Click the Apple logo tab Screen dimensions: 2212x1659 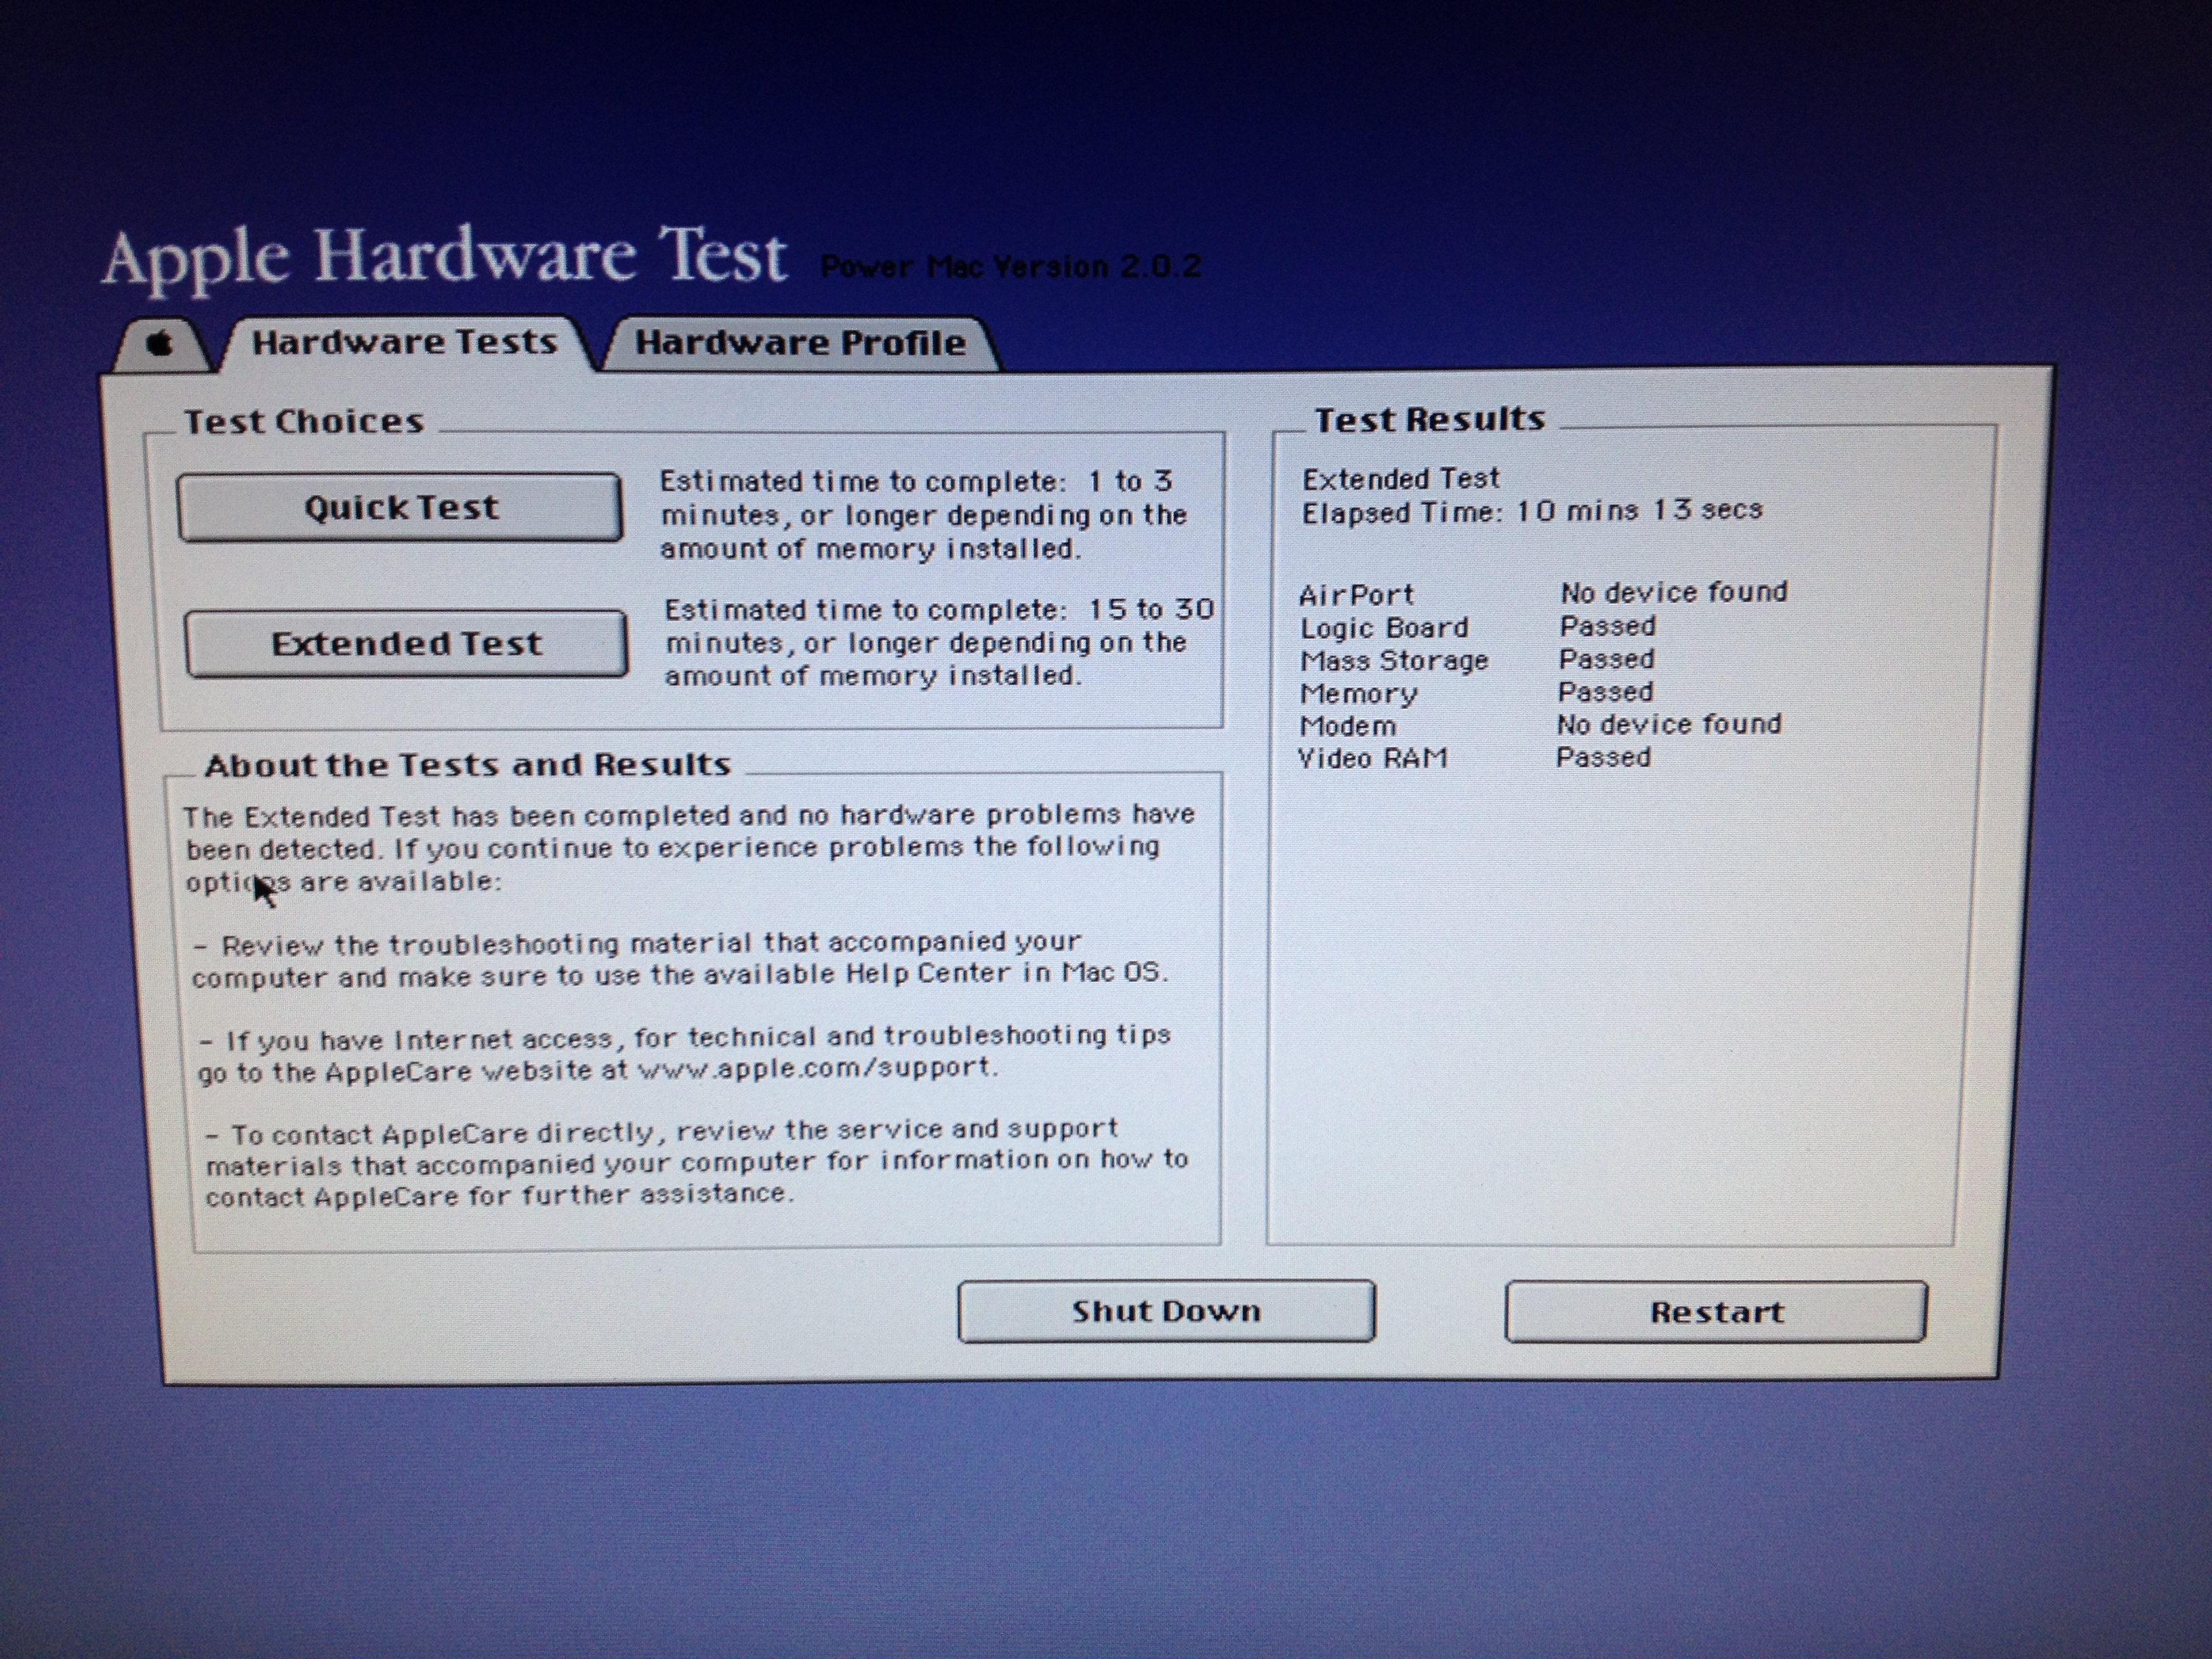point(159,345)
